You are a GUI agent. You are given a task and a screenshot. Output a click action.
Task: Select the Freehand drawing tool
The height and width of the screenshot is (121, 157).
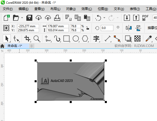pos(48,38)
